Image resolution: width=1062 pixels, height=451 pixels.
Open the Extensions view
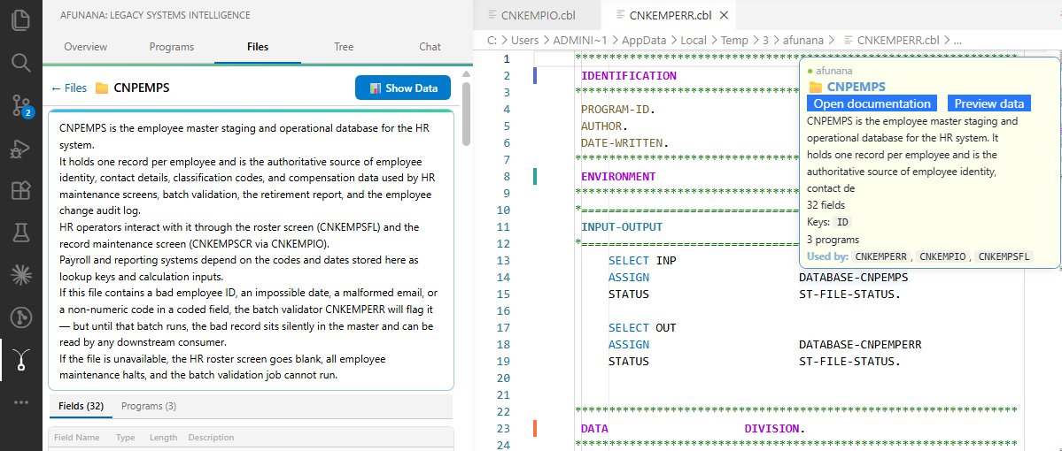click(21, 191)
